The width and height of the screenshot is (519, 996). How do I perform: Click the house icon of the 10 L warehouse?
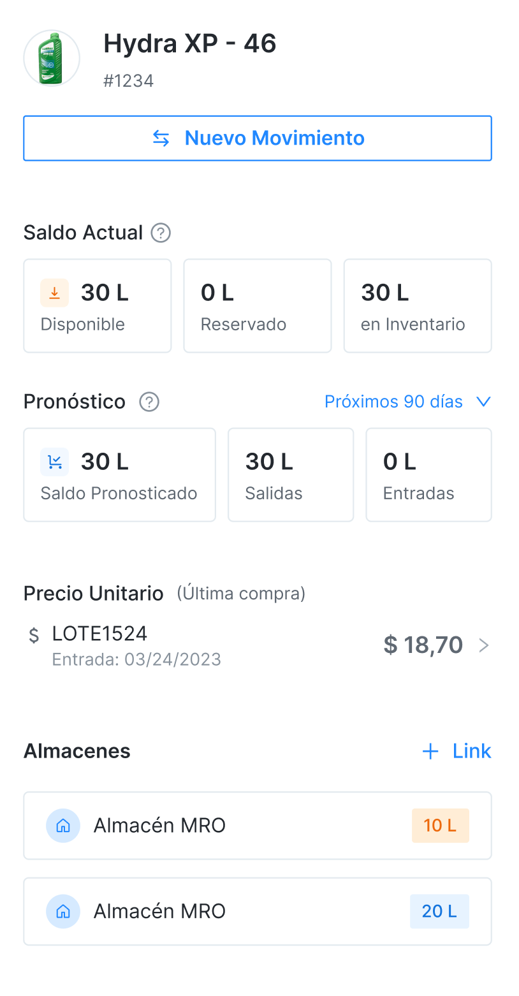point(63,826)
